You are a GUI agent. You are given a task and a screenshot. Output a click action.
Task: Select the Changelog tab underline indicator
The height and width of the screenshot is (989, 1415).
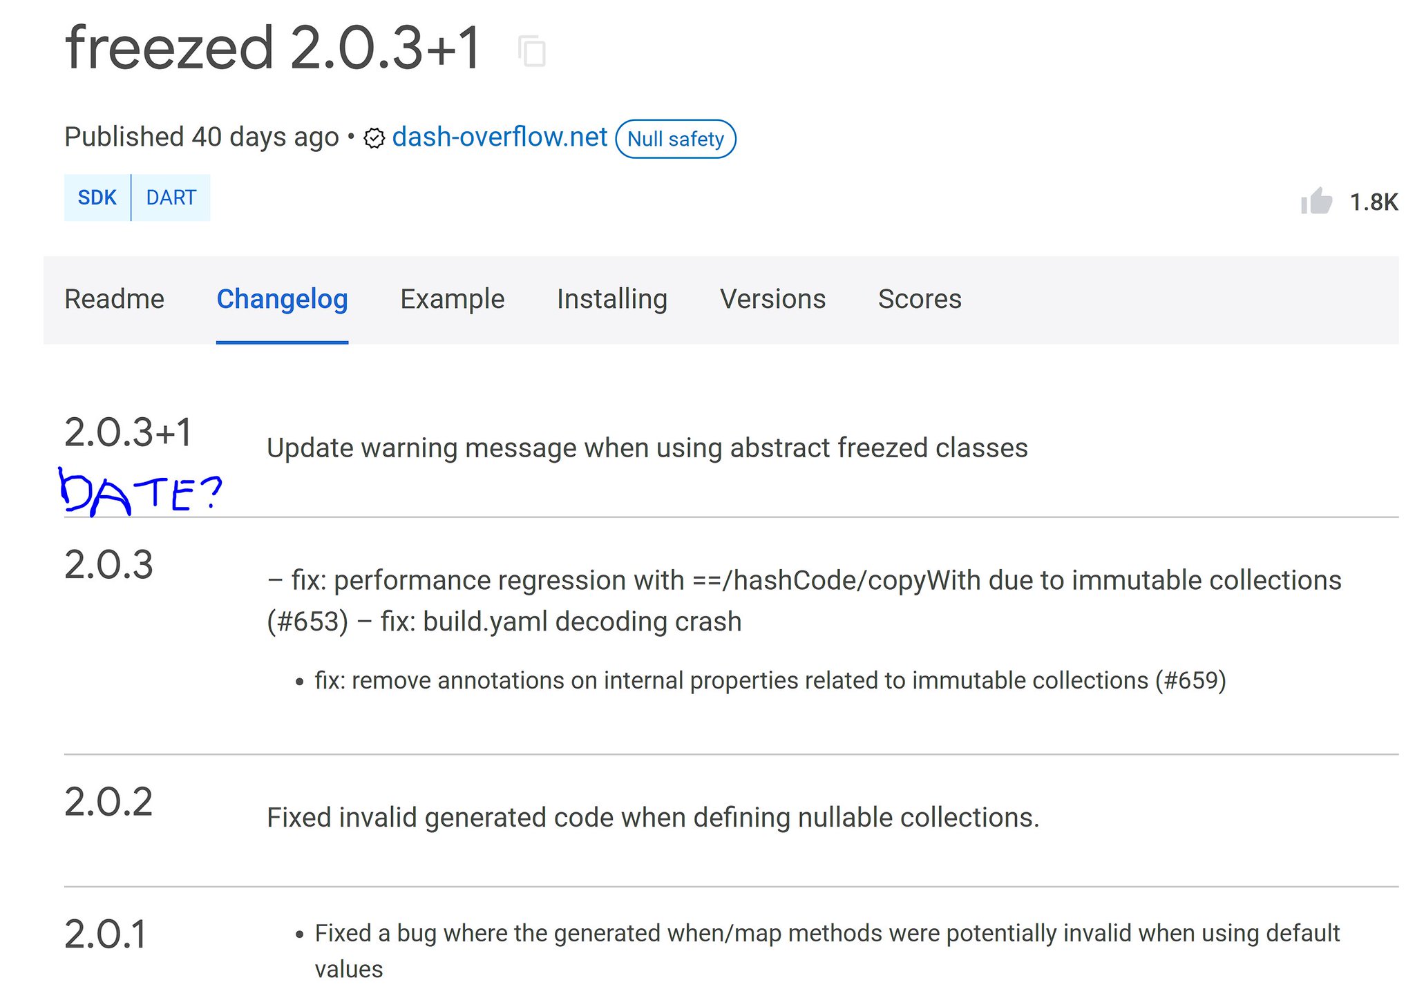tap(282, 341)
